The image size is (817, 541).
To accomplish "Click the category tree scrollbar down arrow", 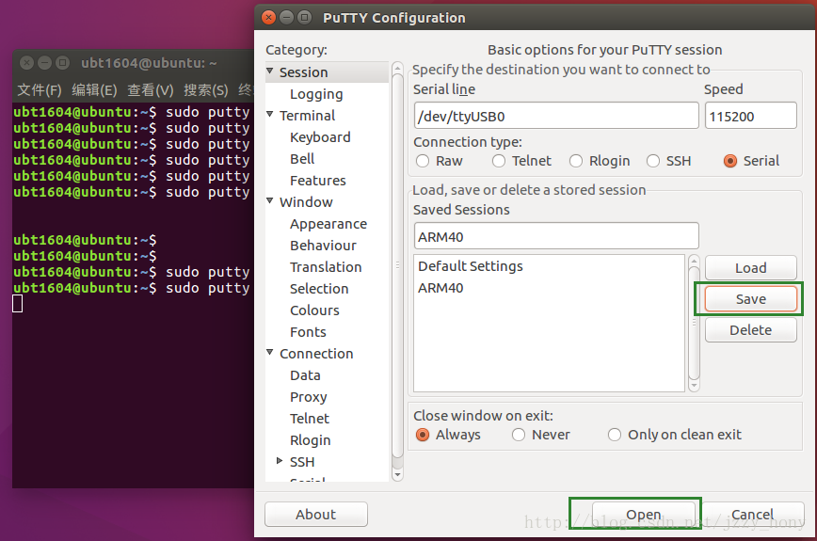I will click(x=397, y=474).
